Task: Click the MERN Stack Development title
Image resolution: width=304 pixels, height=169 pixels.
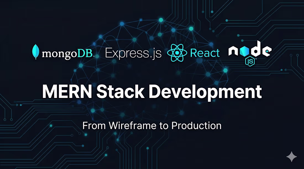Action: pyautogui.click(x=152, y=92)
